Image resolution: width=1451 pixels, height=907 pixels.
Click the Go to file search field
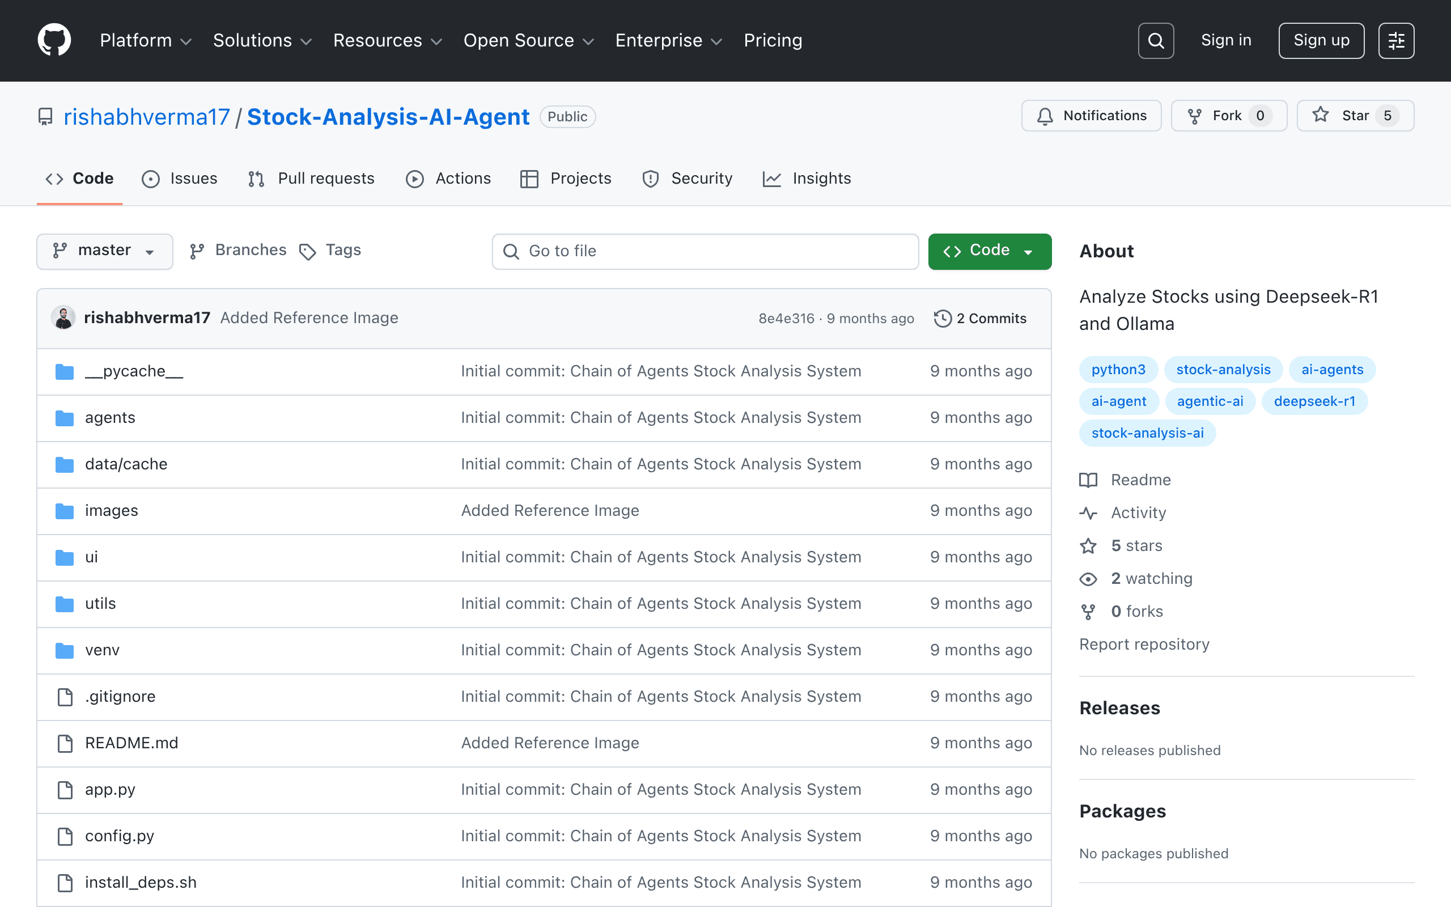[705, 251]
